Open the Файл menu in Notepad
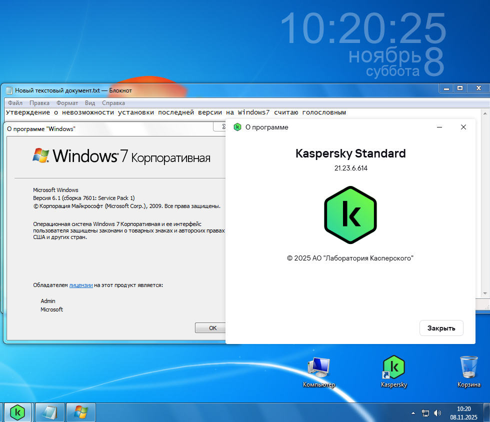 [15, 103]
